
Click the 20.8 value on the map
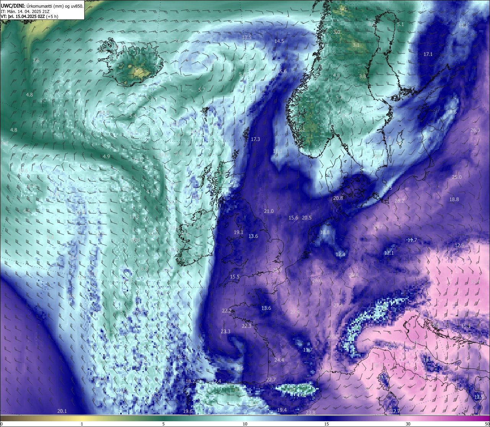tap(338, 198)
